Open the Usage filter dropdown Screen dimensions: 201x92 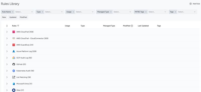85,12
